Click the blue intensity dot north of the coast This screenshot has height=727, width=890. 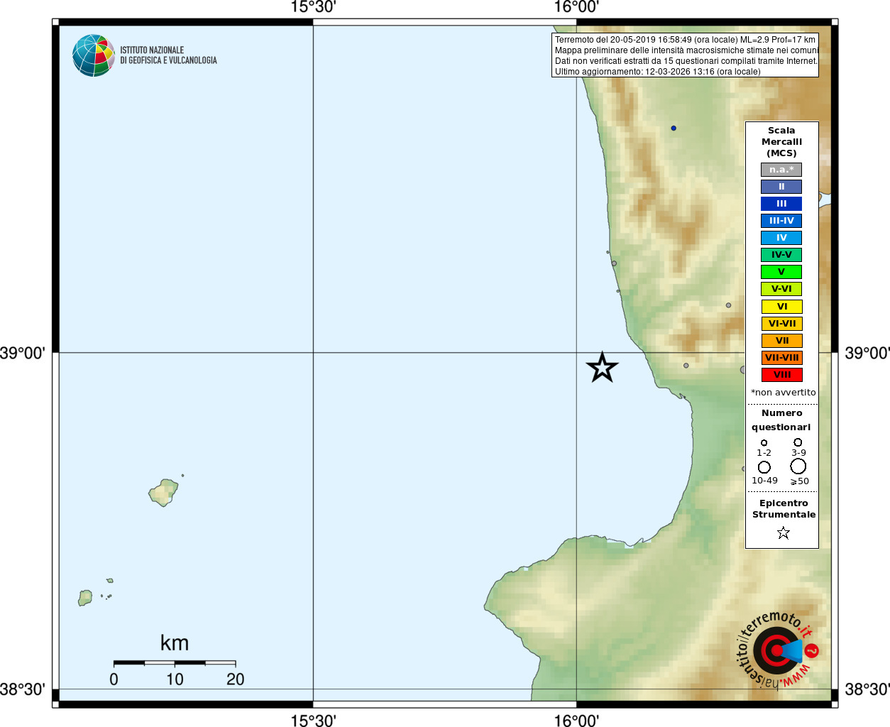tap(674, 129)
